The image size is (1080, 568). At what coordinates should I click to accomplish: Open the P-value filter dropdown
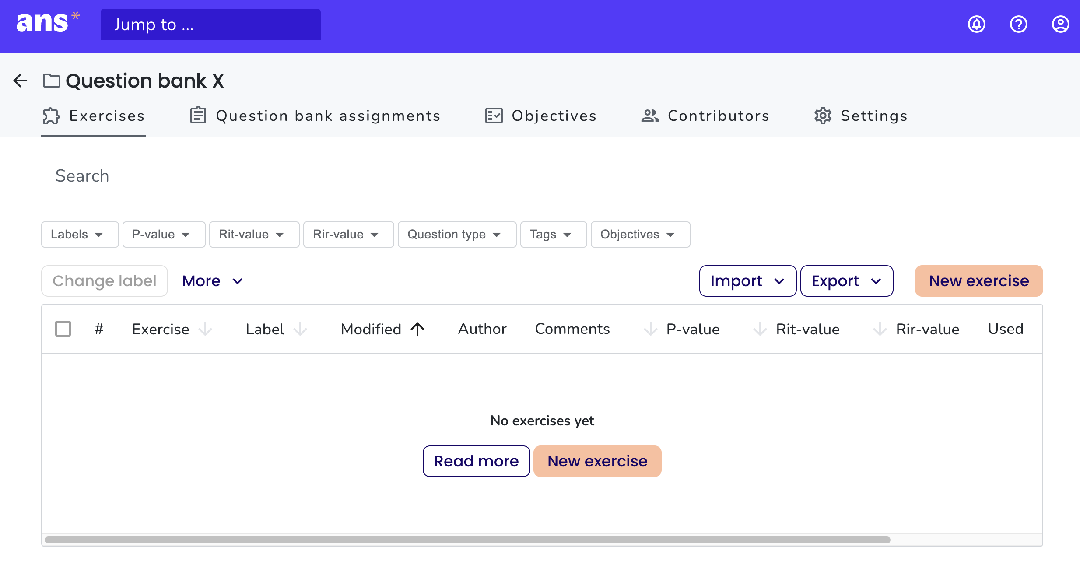[x=164, y=235]
